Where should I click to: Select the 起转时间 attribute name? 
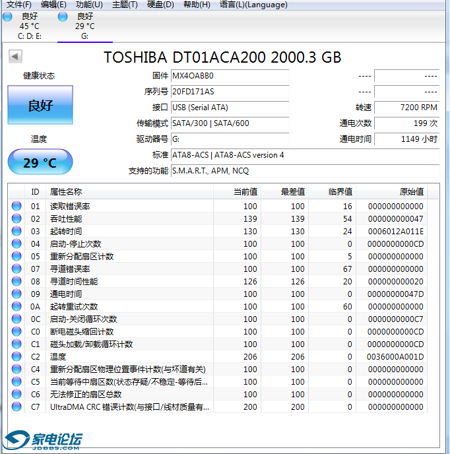pos(66,231)
